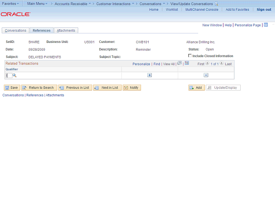Open New Window link

[x=212, y=25]
